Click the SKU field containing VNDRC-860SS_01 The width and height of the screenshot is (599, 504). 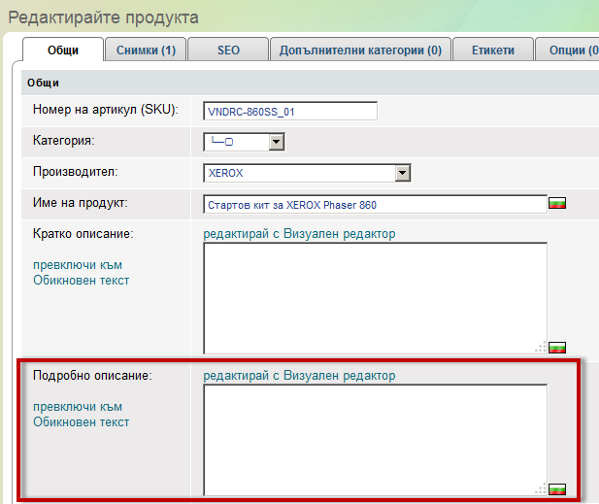290,112
